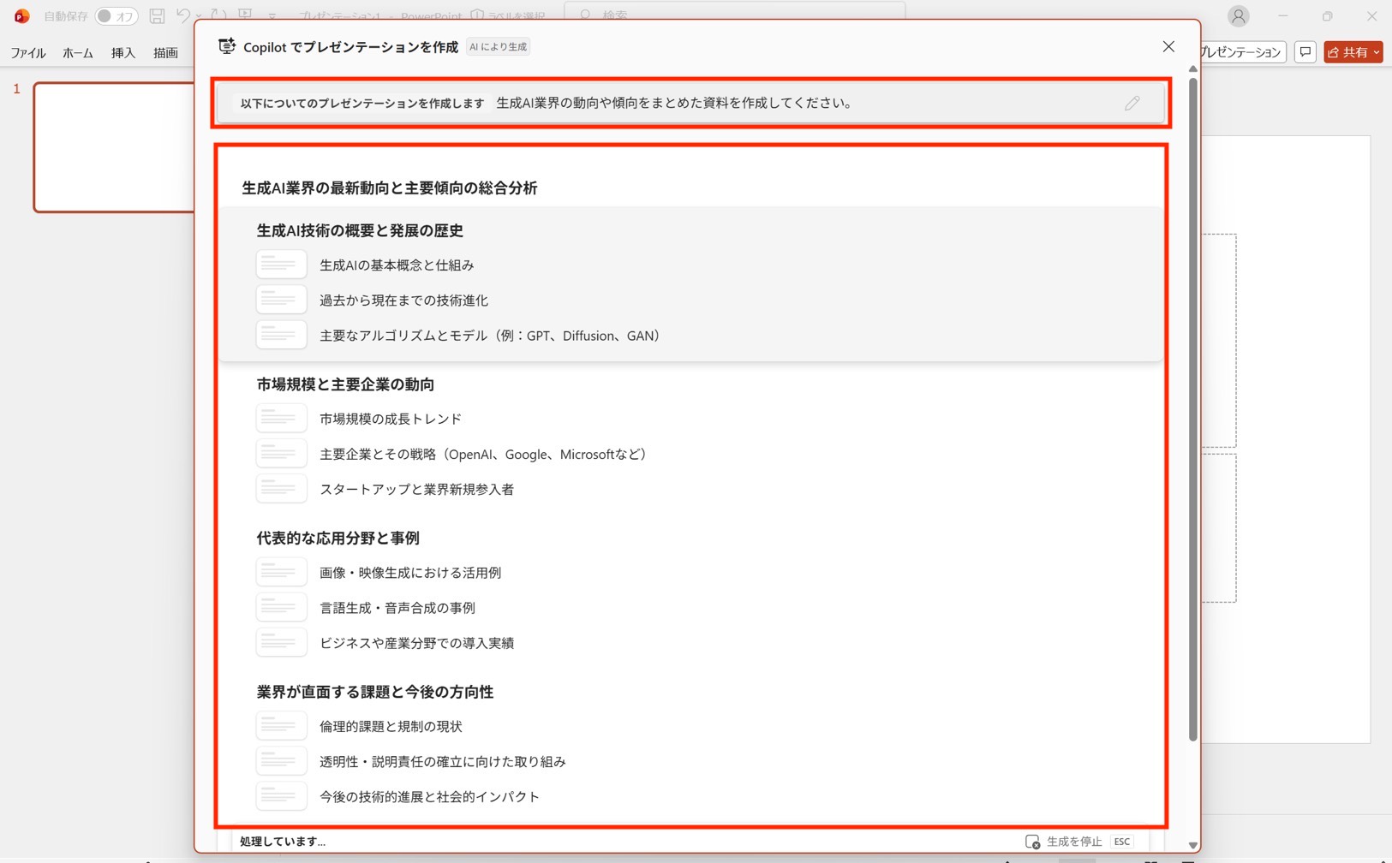Click the Copilot icon in dialog header
The width and height of the screenshot is (1392, 863).
[x=227, y=47]
